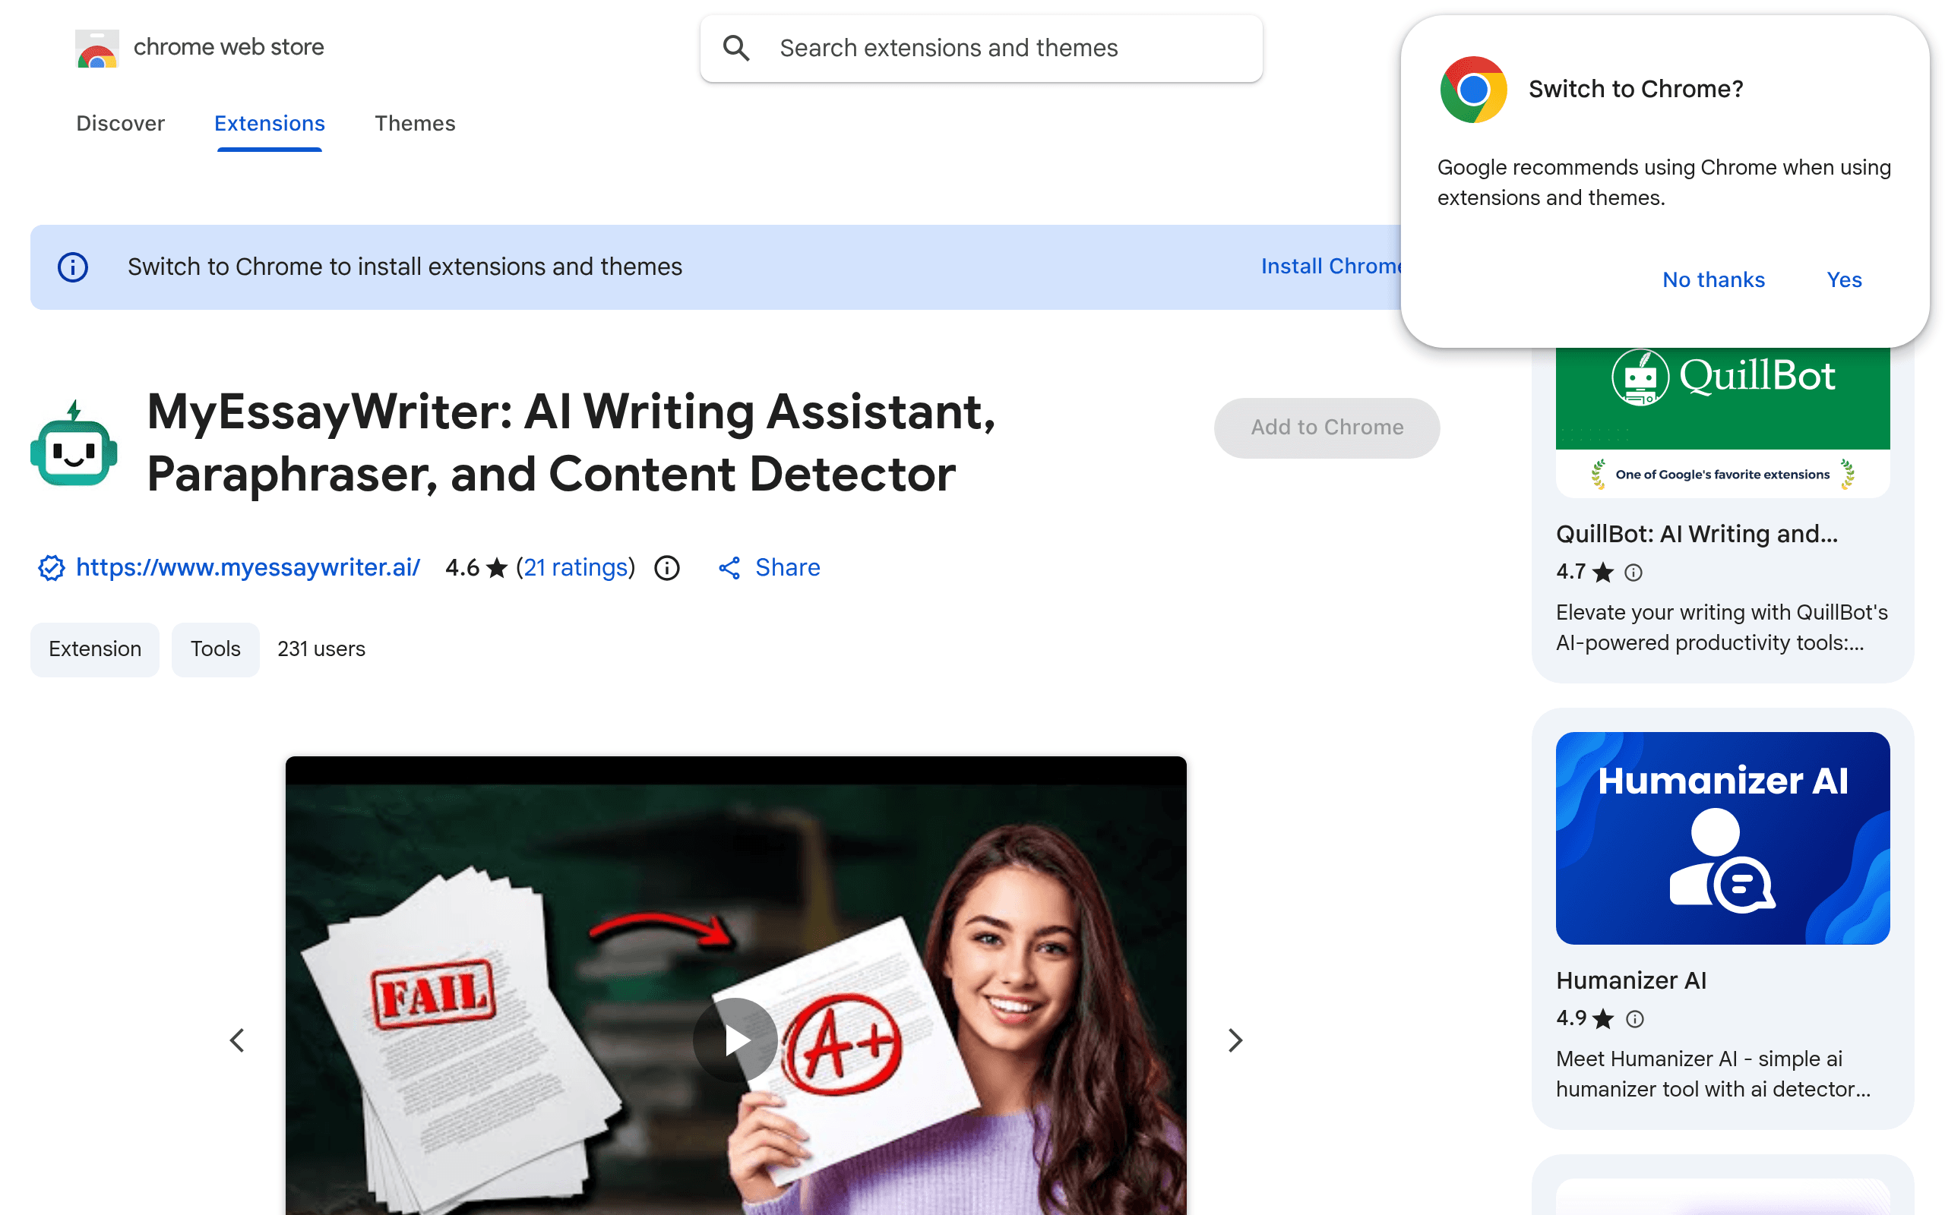Image resolution: width=1945 pixels, height=1215 pixels.
Task: Click the Extension category chip
Action: coord(95,649)
